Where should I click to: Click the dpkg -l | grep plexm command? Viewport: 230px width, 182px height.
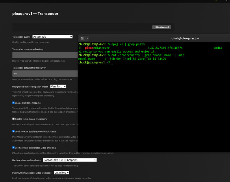128,44
